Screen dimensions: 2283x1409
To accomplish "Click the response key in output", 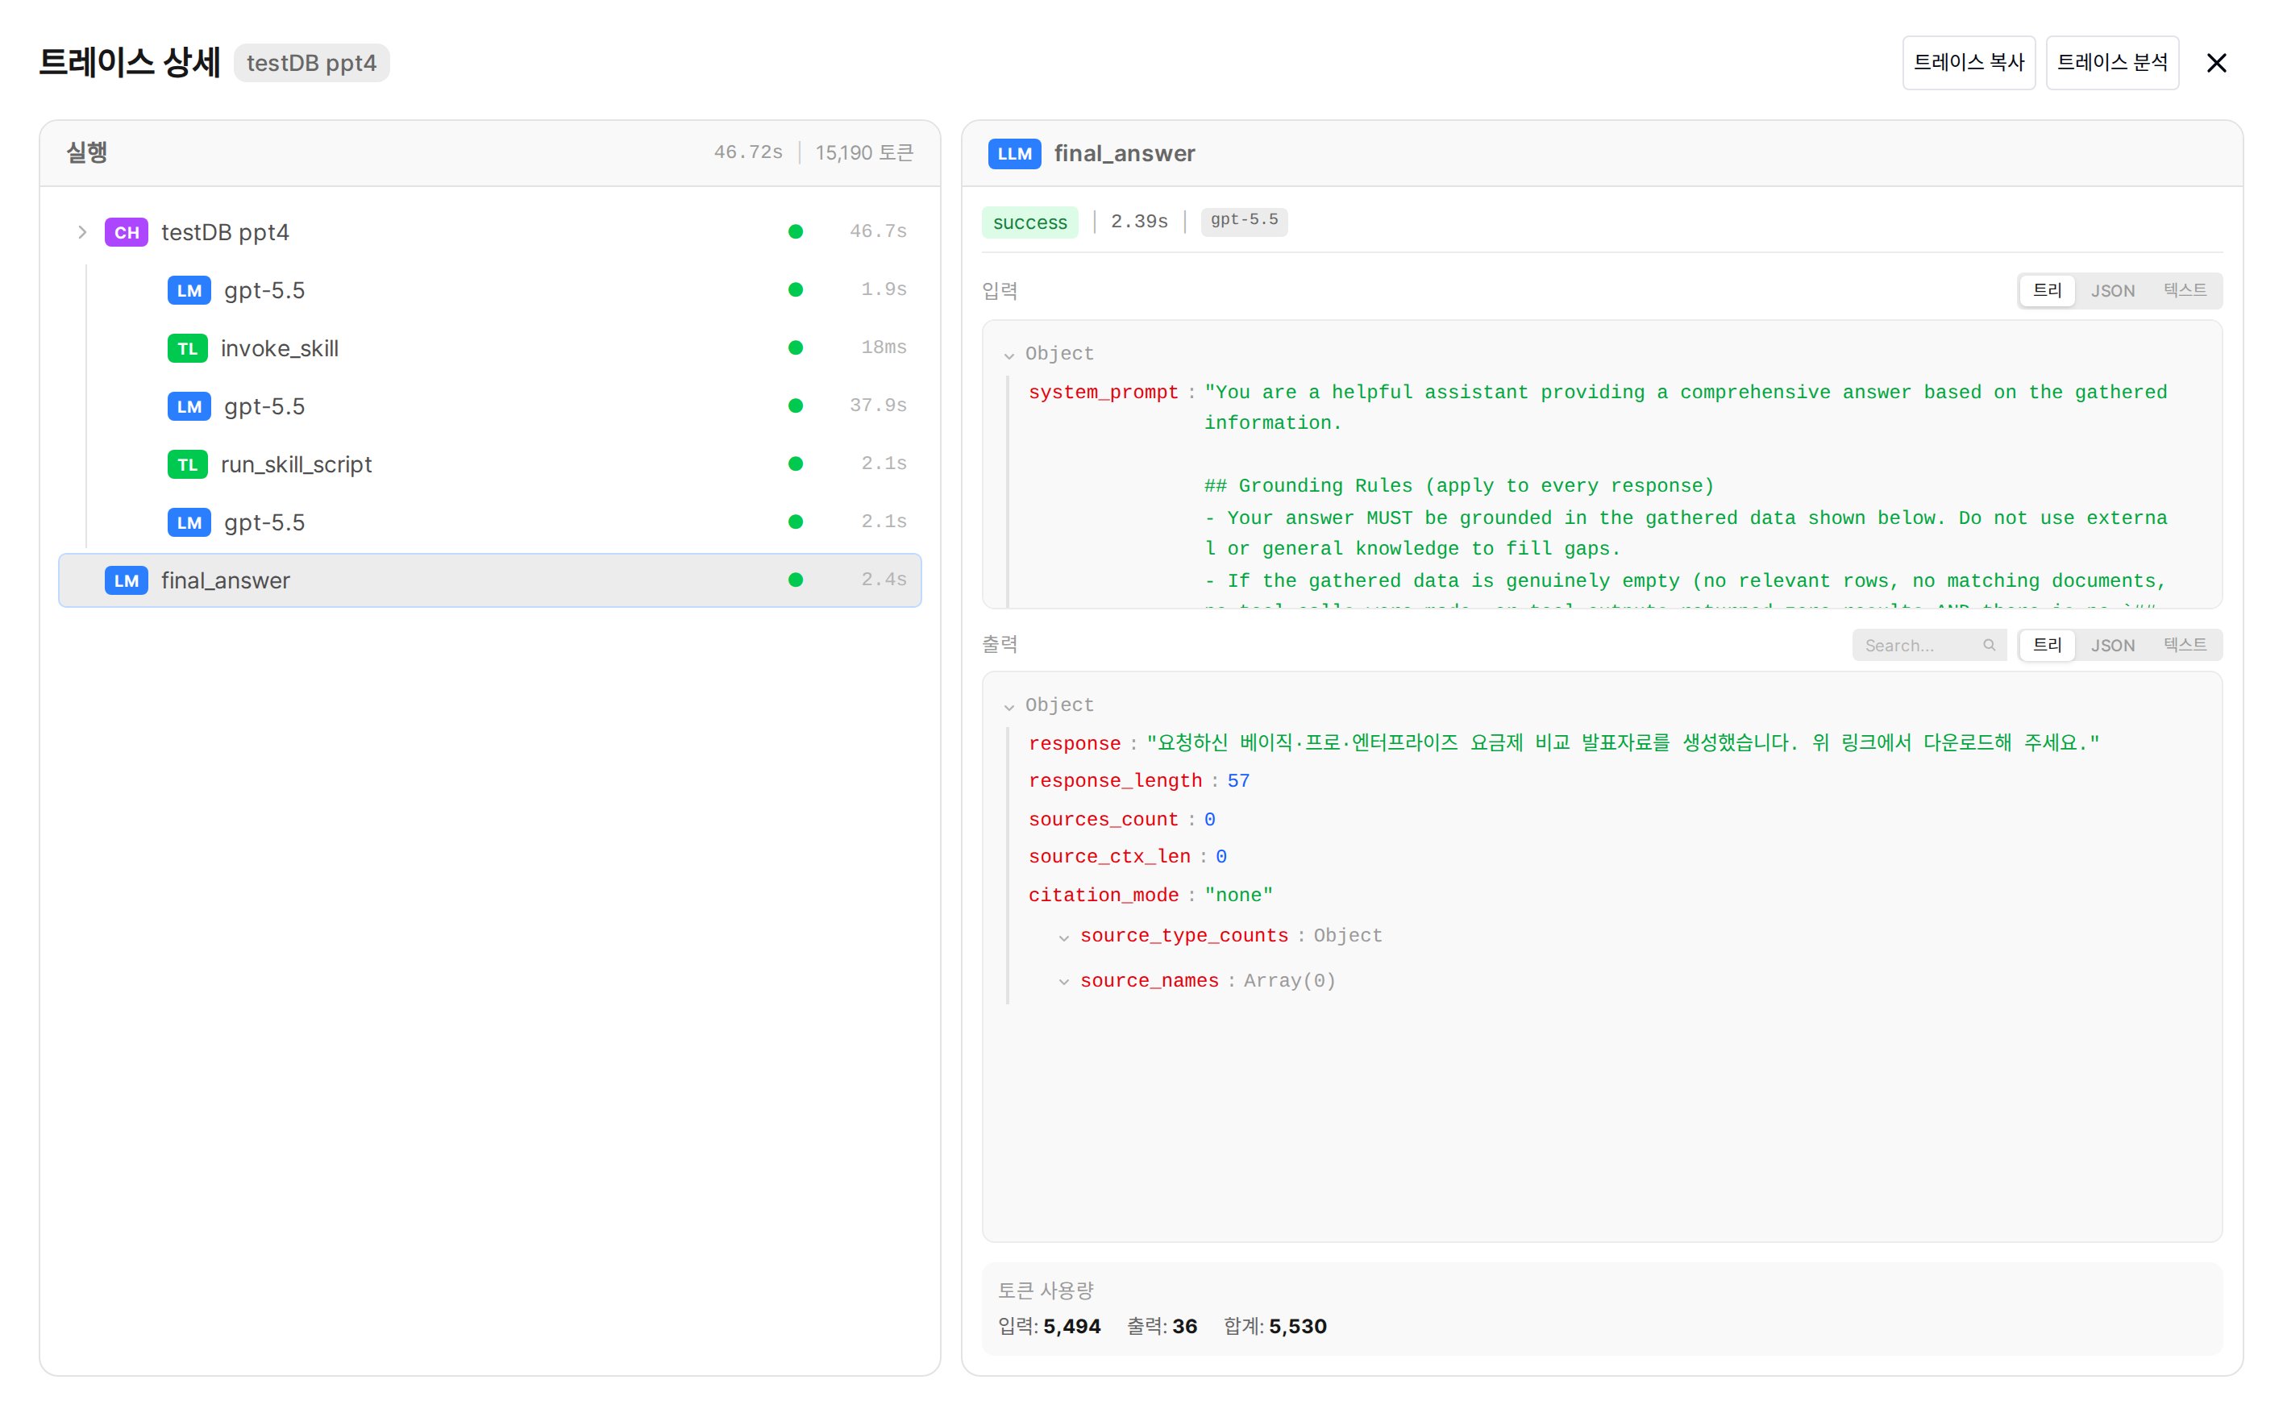I will click(1075, 744).
